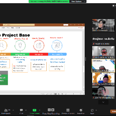Image resolution: width=116 pixels, height=116 pixels.
Task: Open the Help menu in shared PowerPoint
Action: [12, 28]
